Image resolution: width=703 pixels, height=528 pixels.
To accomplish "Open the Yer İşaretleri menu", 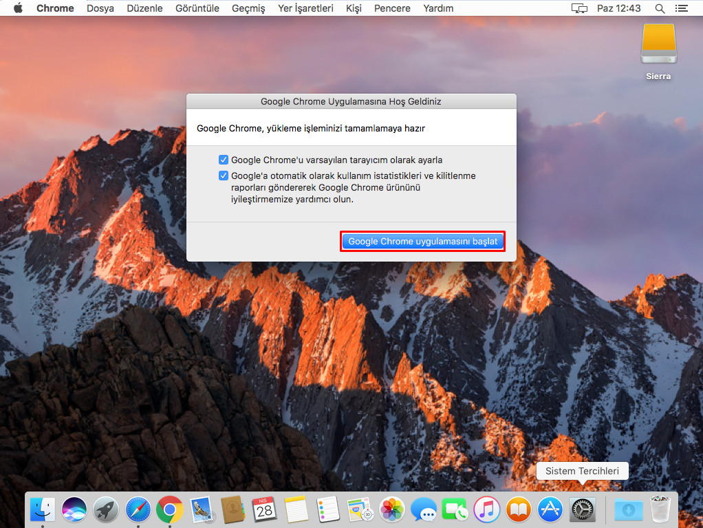I will pos(306,8).
